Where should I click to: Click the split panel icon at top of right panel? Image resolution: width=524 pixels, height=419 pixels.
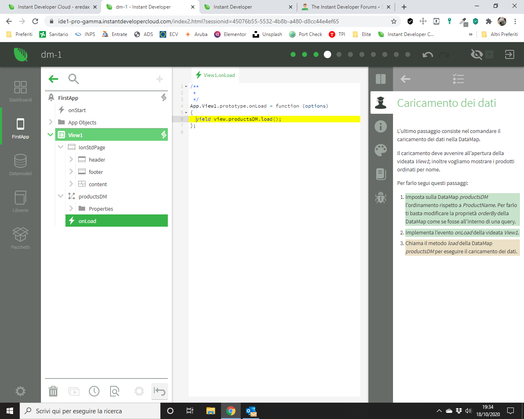[x=381, y=79]
